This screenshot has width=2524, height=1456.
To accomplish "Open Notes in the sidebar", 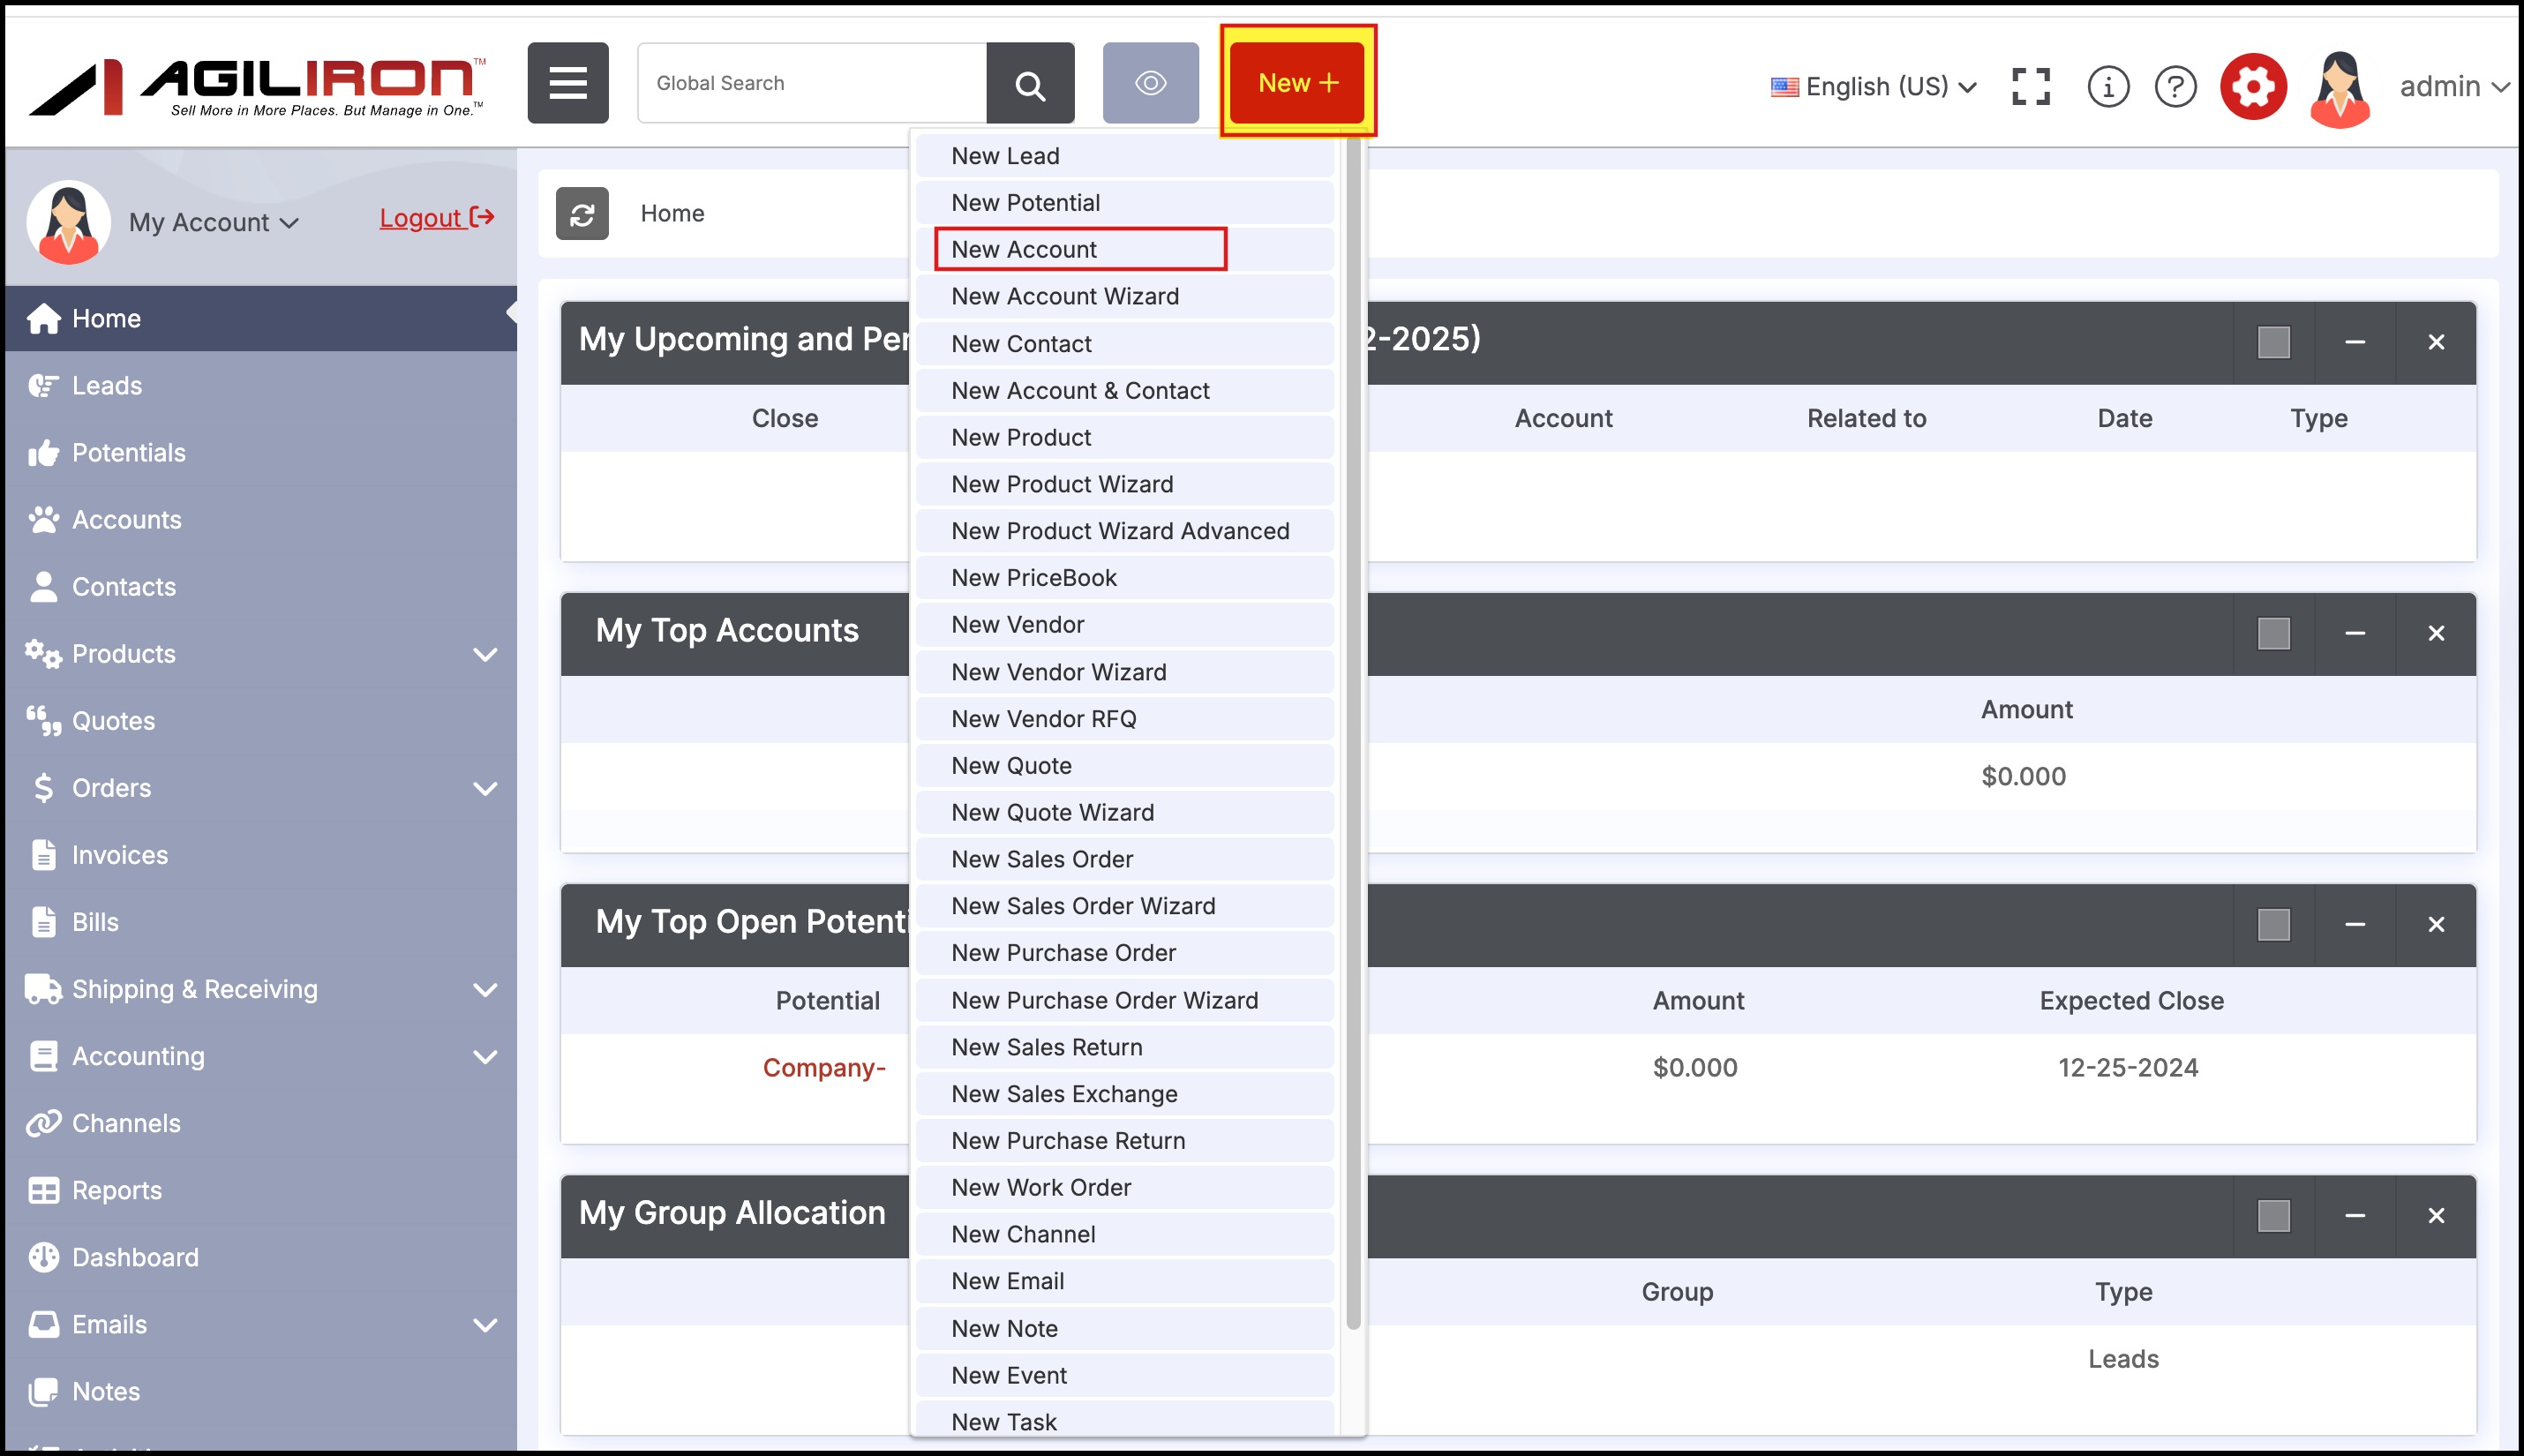I will 261,1390.
